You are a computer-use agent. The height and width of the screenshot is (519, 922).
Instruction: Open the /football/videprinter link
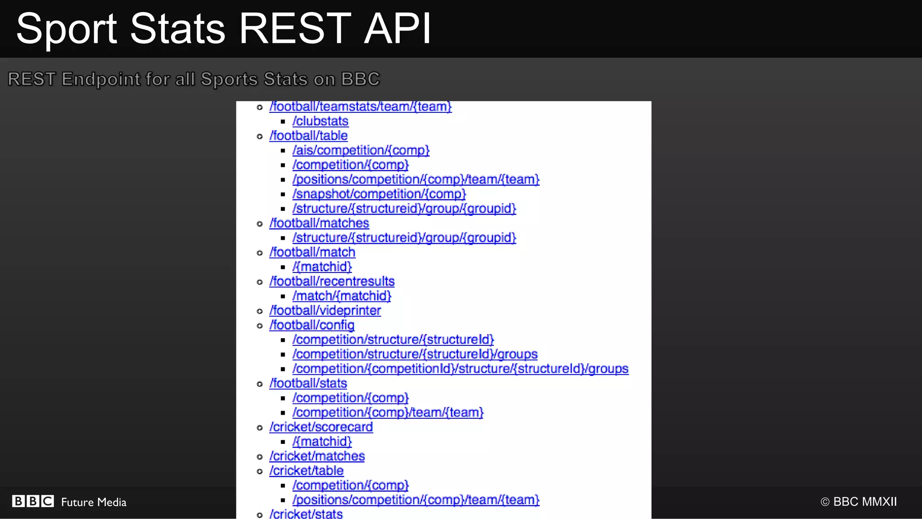(325, 311)
